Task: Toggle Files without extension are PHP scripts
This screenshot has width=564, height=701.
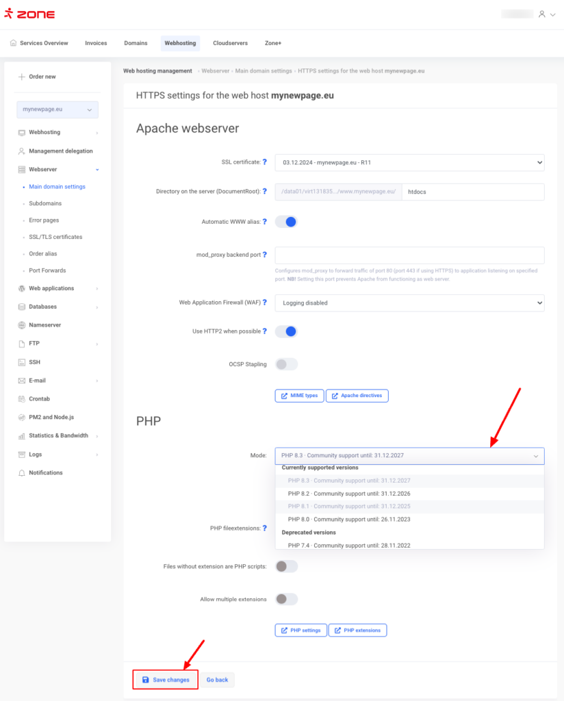Action: tap(286, 566)
